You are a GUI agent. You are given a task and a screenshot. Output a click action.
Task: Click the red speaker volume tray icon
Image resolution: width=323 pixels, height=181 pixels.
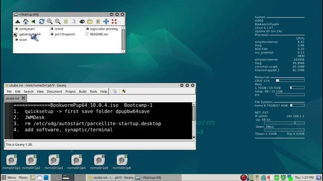[x=269, y=177]
